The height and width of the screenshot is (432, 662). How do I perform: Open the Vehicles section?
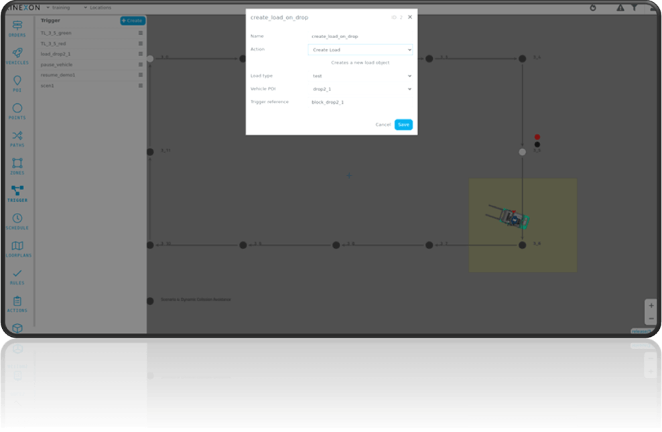click(x=17, y=56)
